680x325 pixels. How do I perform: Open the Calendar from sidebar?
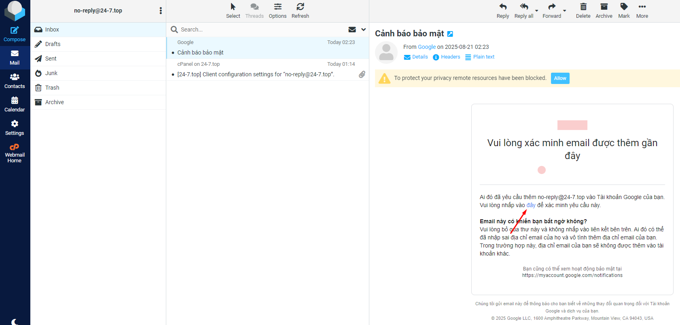tap(15, 104)
